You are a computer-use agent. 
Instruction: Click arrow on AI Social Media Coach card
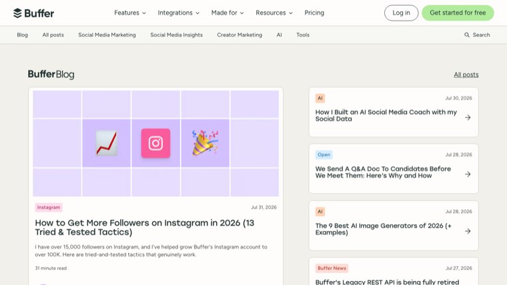(468, 117)
